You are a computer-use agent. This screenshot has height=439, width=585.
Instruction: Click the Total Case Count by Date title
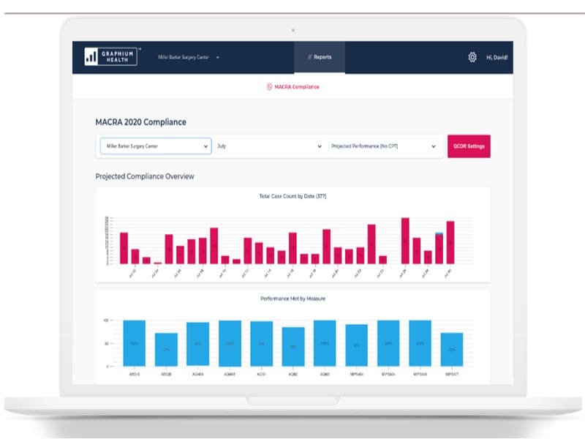tap(293, 196)
